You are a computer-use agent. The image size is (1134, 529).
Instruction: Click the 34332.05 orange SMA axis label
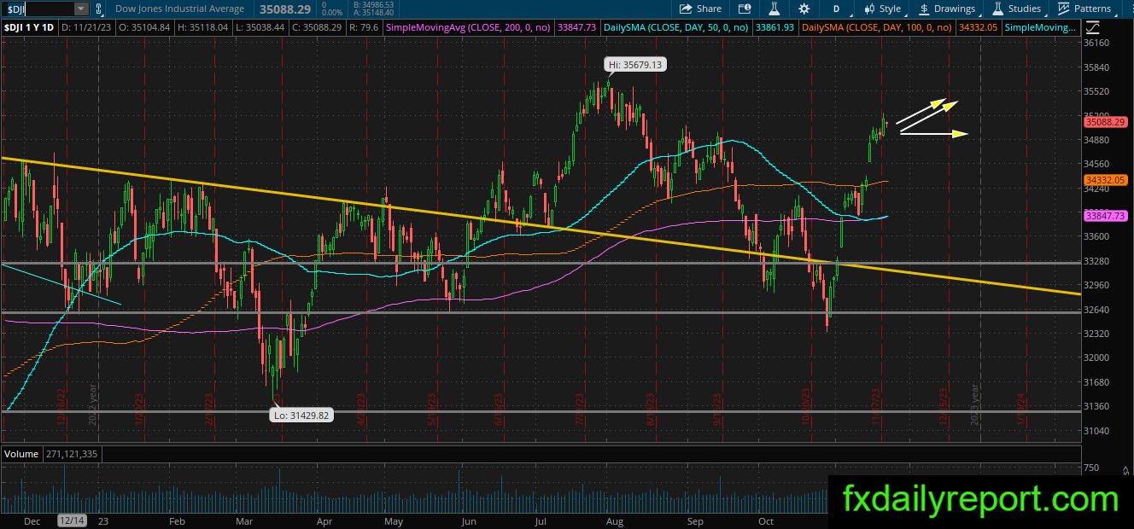pyautogui.click(x=1105, y=180)
